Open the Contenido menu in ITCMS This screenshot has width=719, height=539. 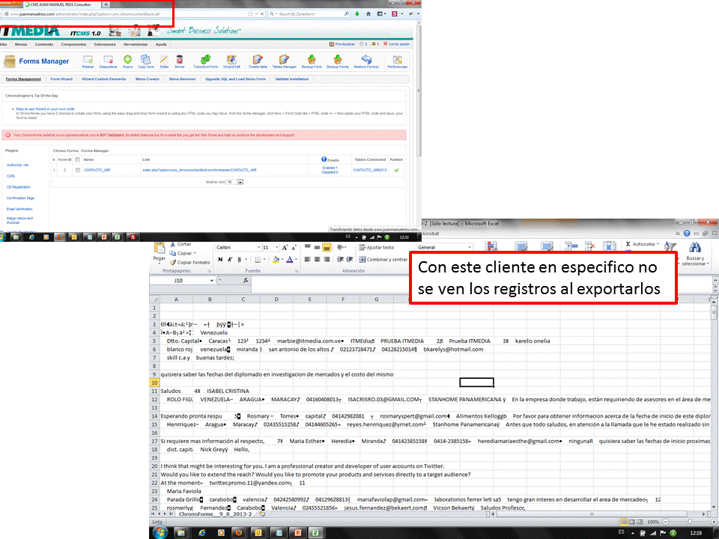[44, 44]
